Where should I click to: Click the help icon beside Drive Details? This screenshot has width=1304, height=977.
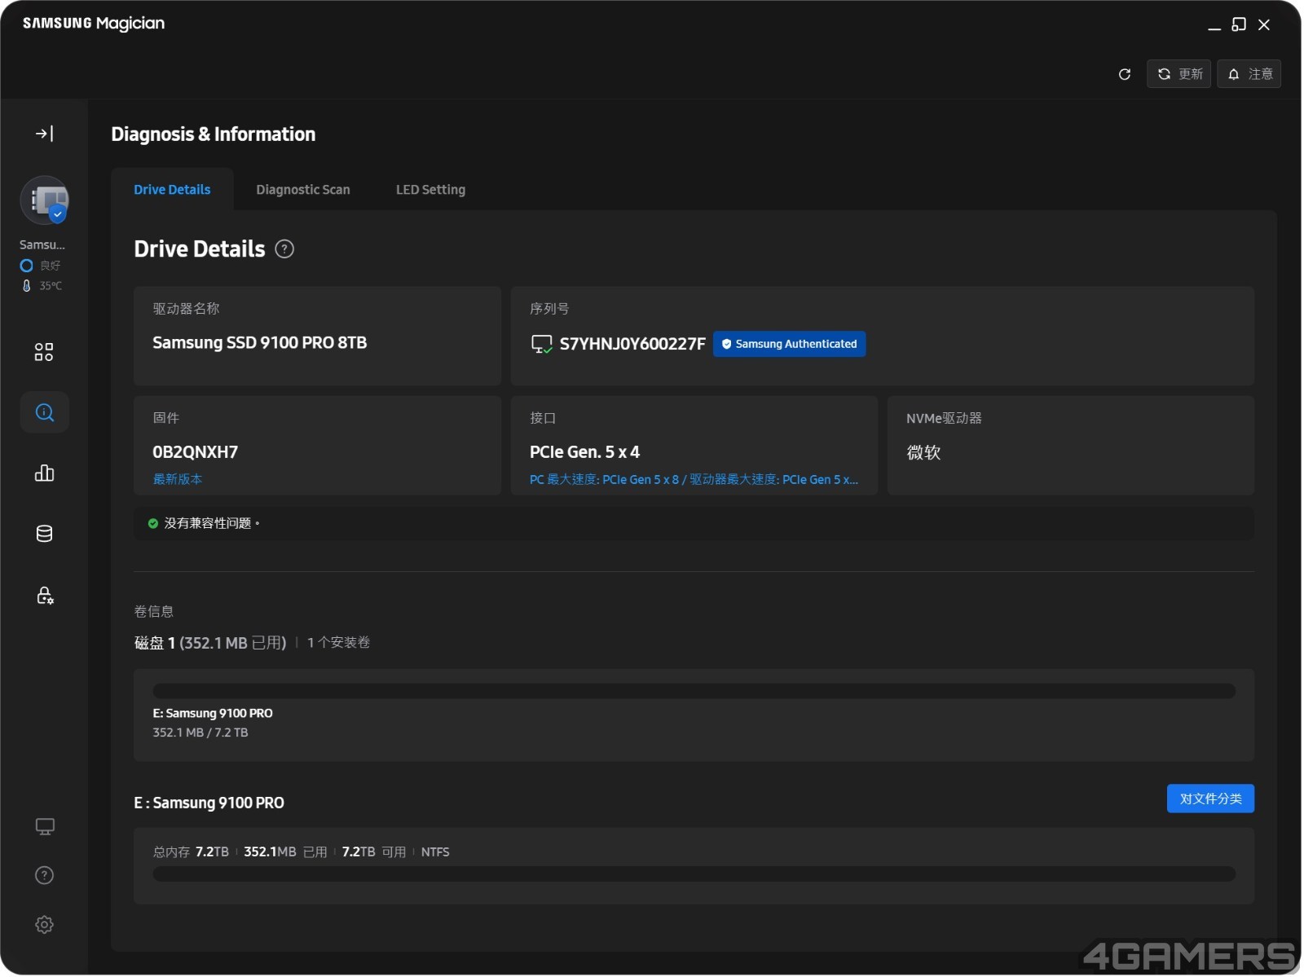click(284, 249)
